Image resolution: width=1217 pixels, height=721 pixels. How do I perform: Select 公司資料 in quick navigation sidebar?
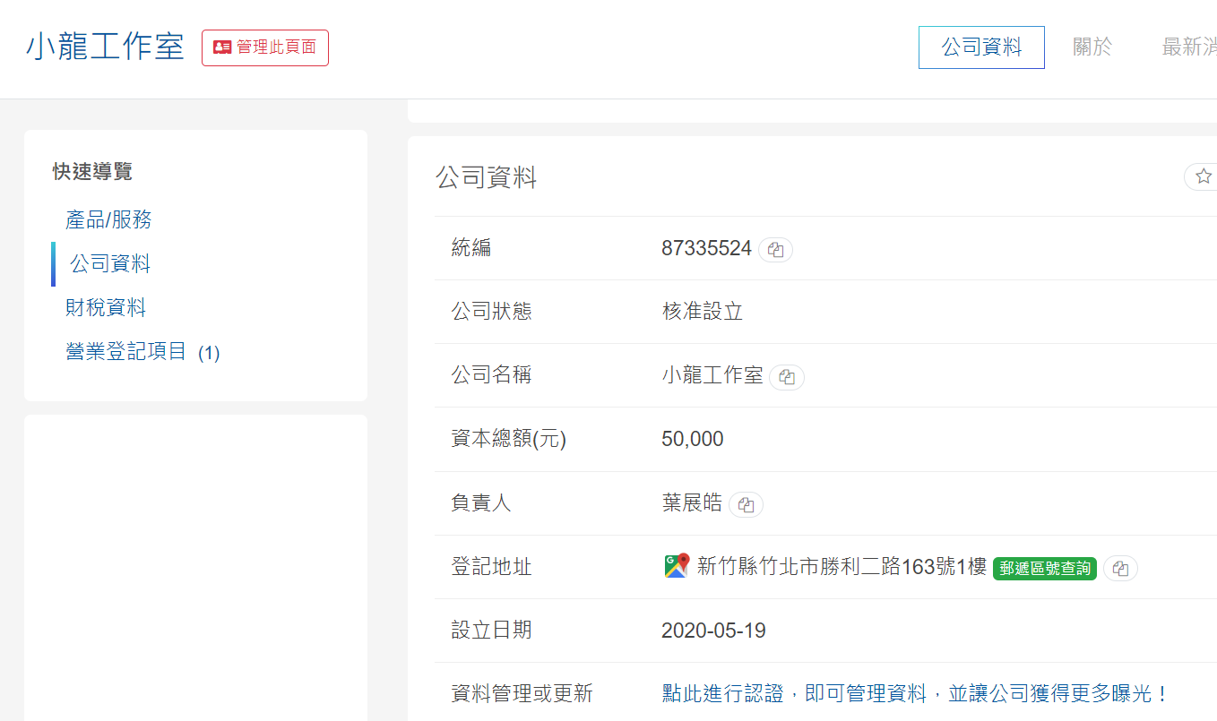tap(110, 263)
